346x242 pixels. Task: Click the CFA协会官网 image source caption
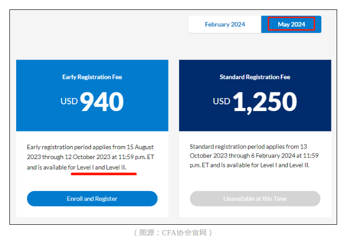[x=173, y=233]
